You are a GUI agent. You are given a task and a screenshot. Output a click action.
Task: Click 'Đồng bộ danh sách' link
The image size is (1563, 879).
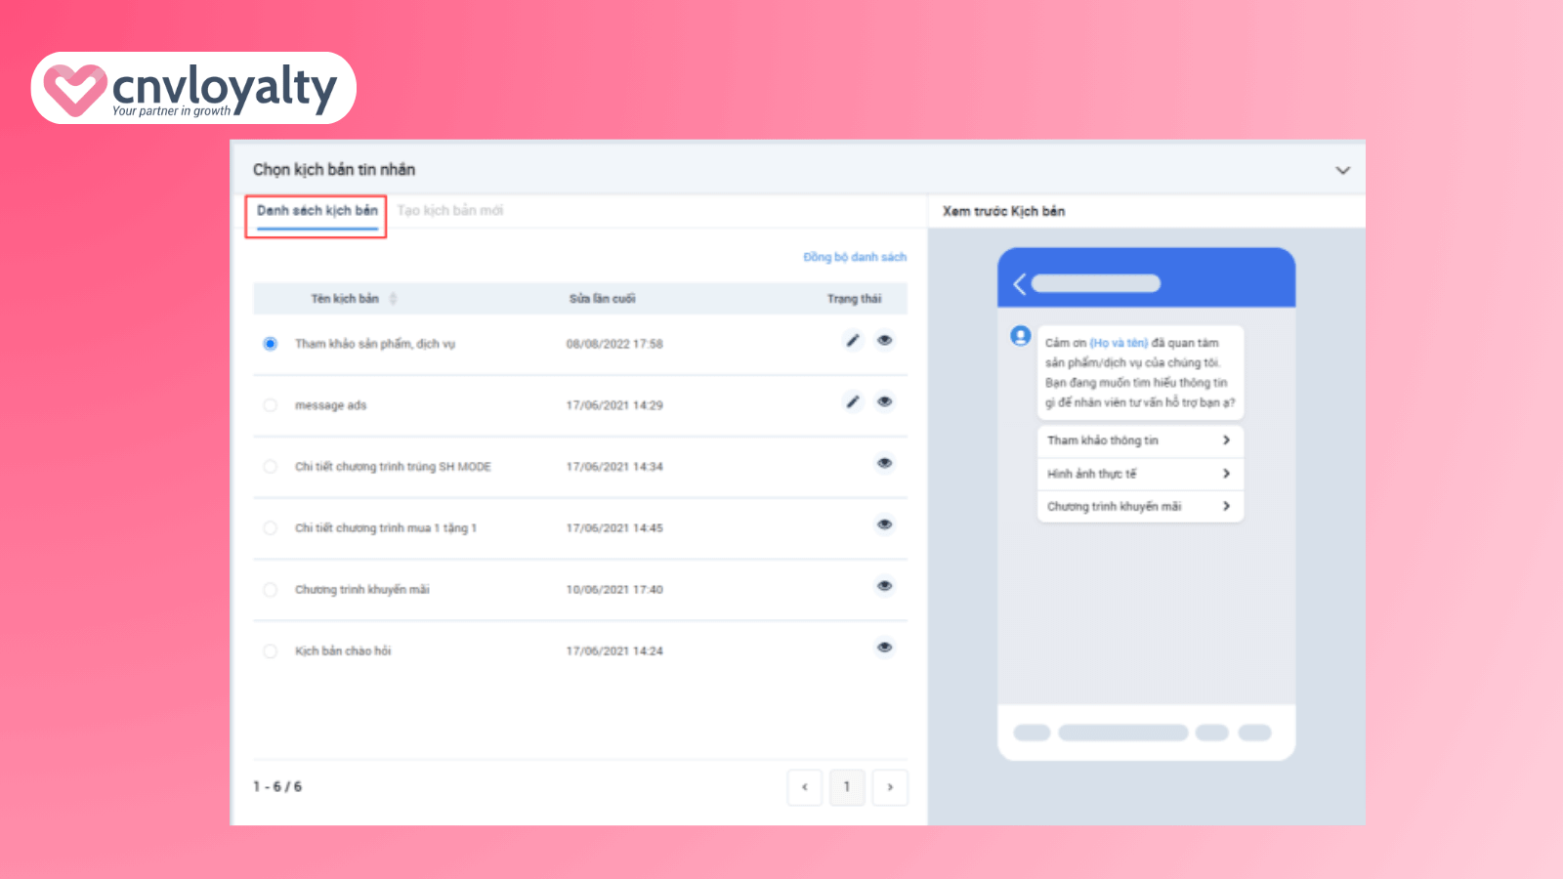(855, 258)
